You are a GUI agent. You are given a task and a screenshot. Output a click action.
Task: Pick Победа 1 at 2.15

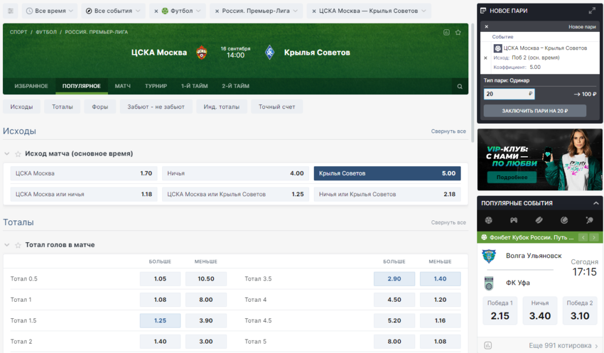[500, 311]
